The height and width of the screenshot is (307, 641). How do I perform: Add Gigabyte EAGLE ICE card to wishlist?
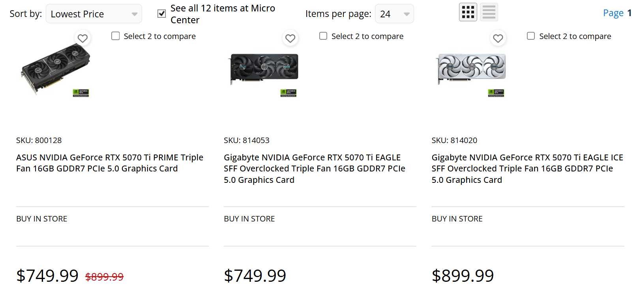498,38
